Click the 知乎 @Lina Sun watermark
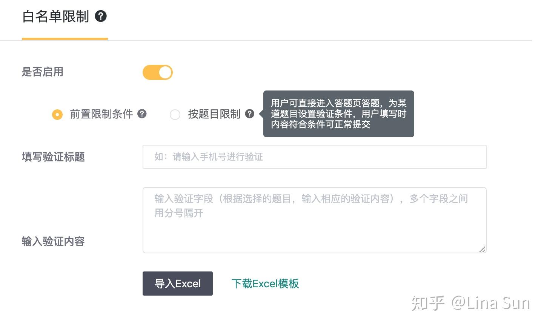Image resolution: width=544 pixels, height=325 pixels. point(471,303)
